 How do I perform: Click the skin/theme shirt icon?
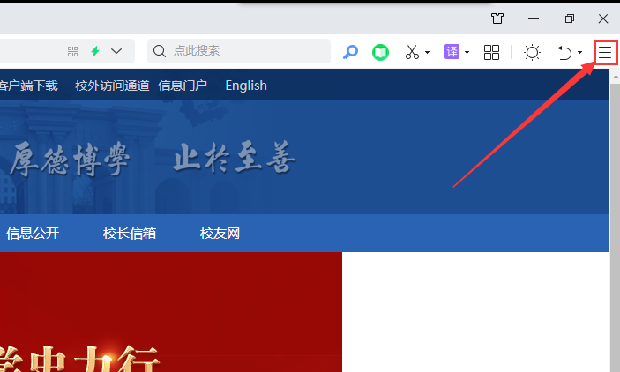(x=497, y=18)
